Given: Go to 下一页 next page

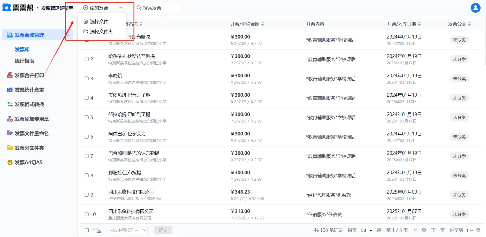Looking at the screenshot, I should click(438, 230).
